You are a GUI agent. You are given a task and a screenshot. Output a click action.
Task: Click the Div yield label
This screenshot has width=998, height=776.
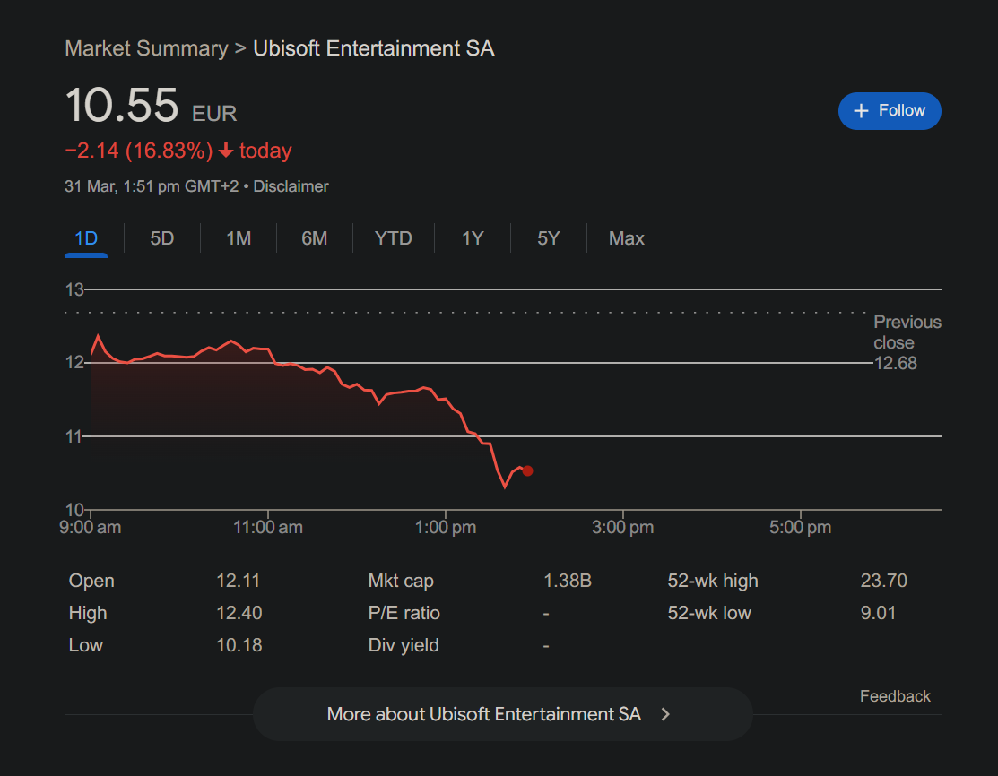pos(404,645)
